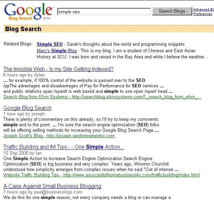The width and height of the screenshot is (214, 200).
Task: Open the 'Google Blog Search' result title
Action: (x=27, y=108)
